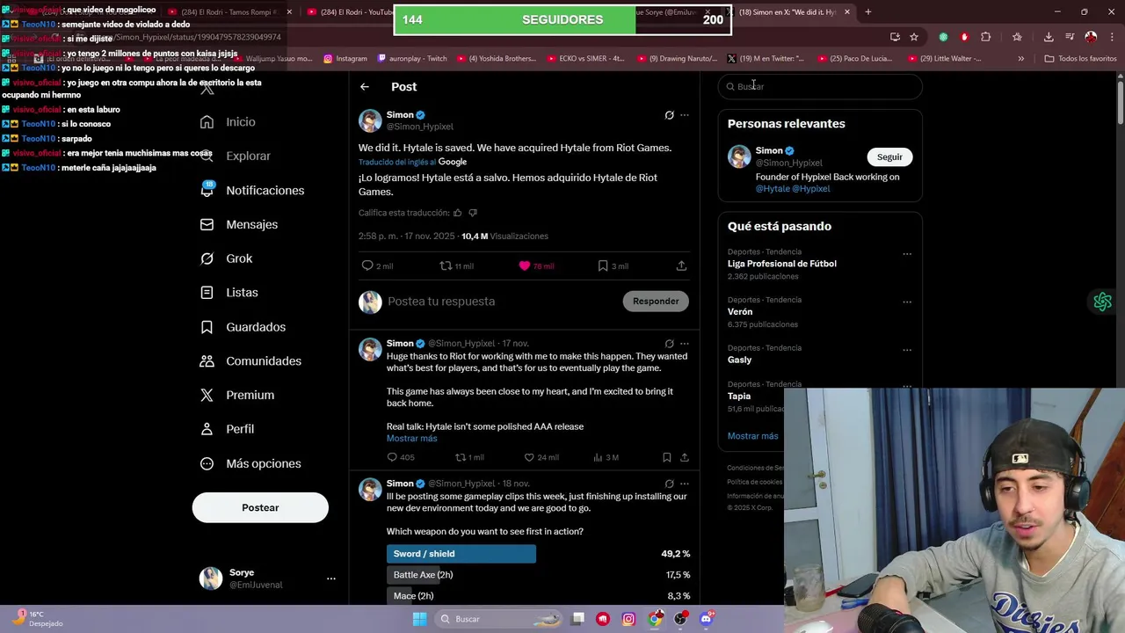1125x633 pixels.
Task: Vote for Sword / shield in poll
Action: coord(461,554)
